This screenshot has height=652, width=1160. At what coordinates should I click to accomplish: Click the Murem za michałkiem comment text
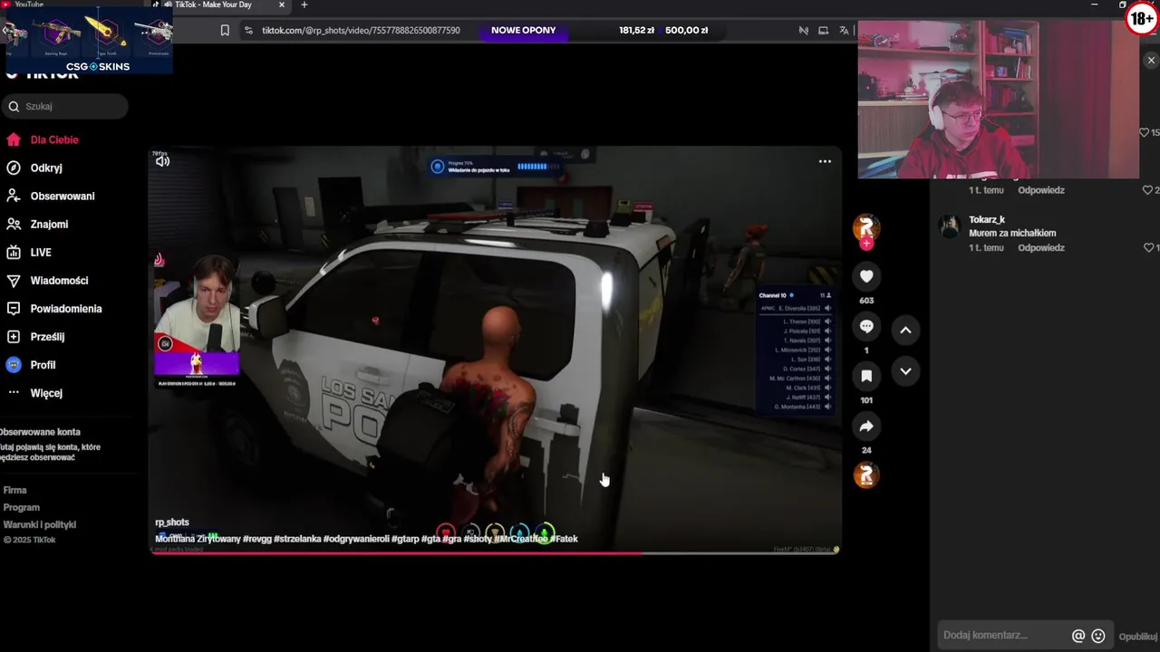point(1012,234)
